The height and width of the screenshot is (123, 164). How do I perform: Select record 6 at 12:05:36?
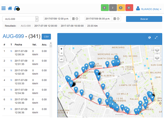(x=26, y=101)
